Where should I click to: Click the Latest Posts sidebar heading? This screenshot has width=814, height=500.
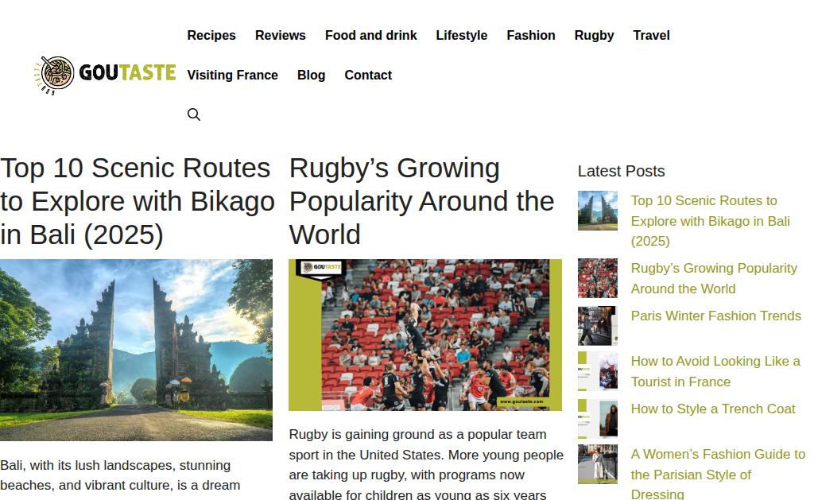pos(621,171)
